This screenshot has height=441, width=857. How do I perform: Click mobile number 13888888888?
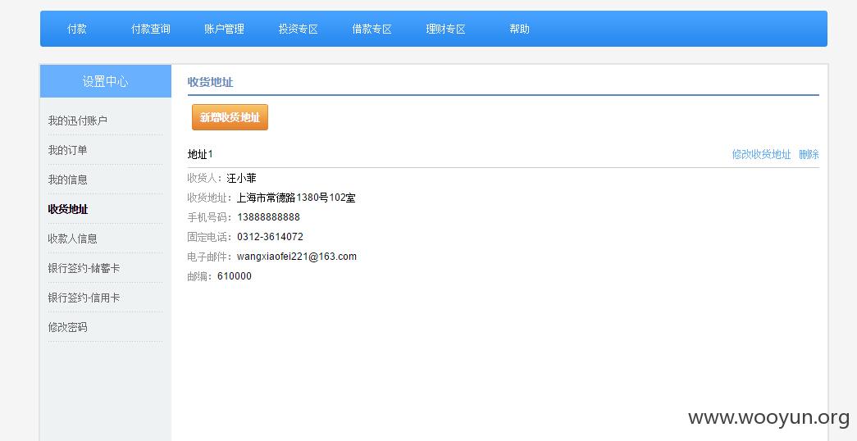point(268,217)
